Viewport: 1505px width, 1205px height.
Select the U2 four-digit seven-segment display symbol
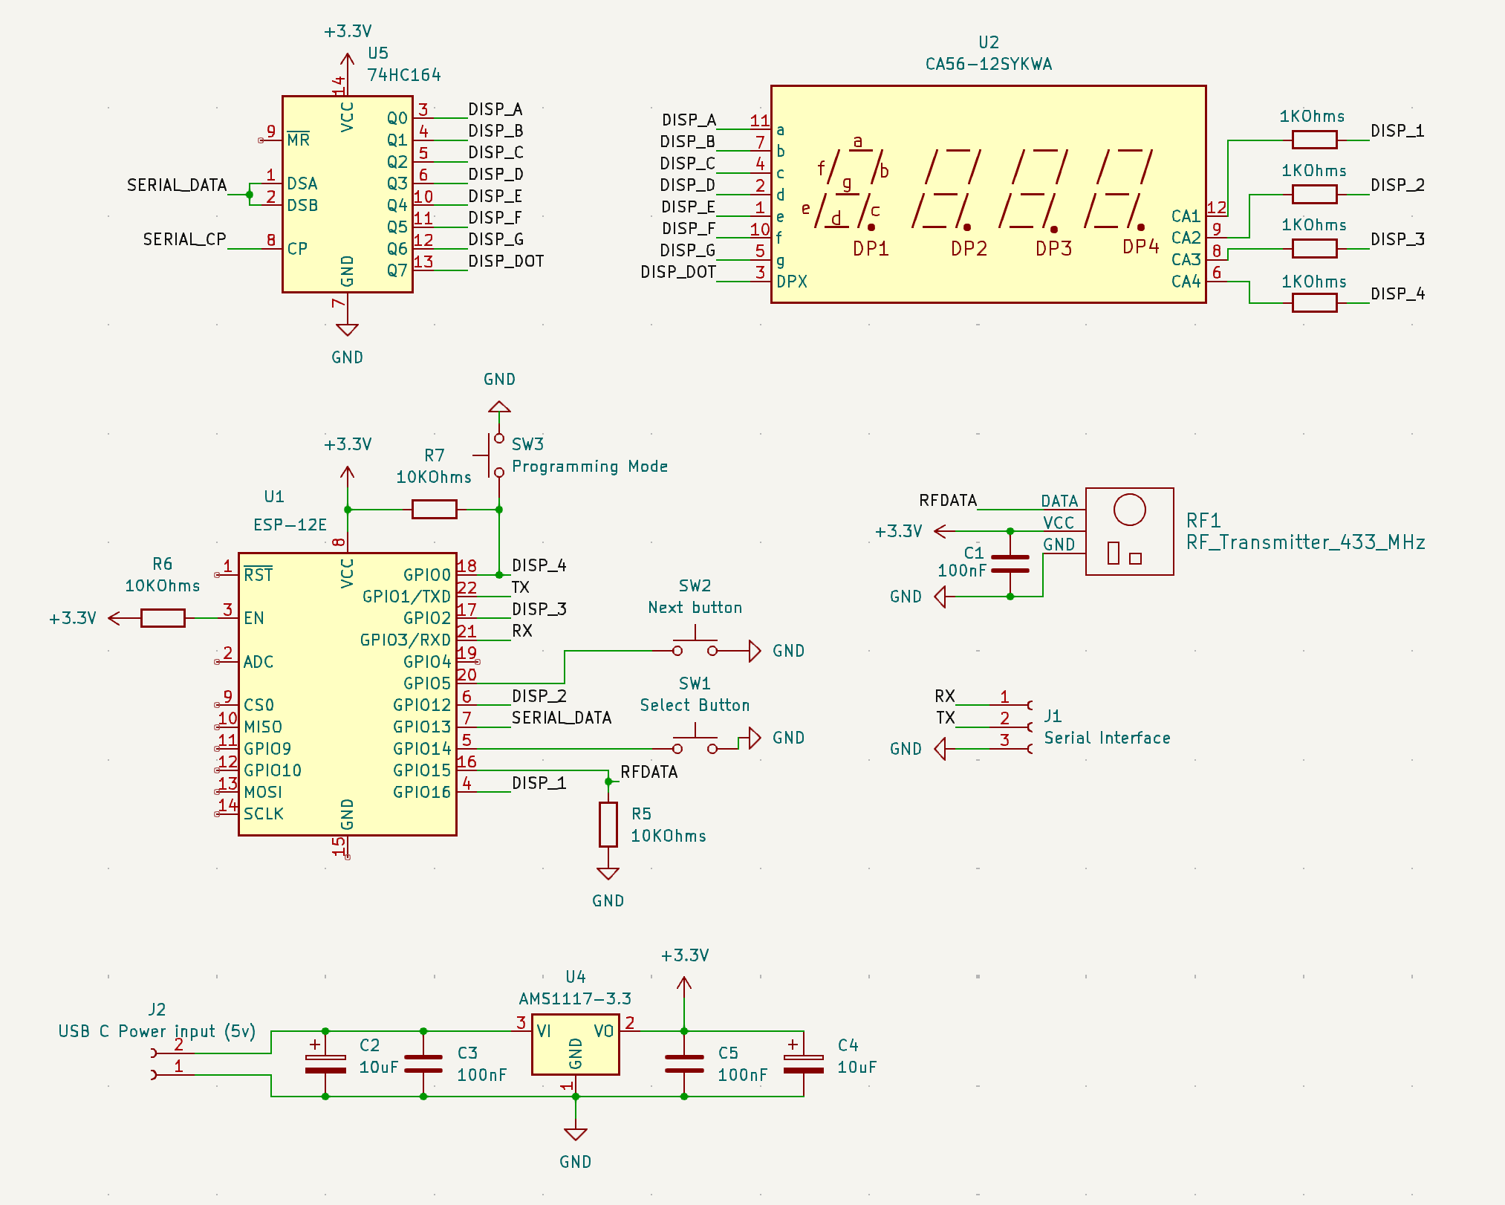tap(988, 194)
